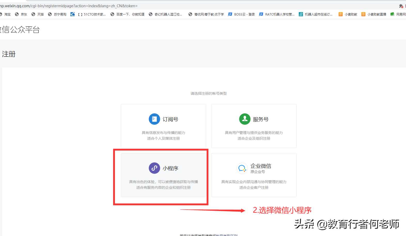This screenshot has width=406, height=236.
Task: Open the 51CTO技术家 bookmark
Action: coord(92,14)
